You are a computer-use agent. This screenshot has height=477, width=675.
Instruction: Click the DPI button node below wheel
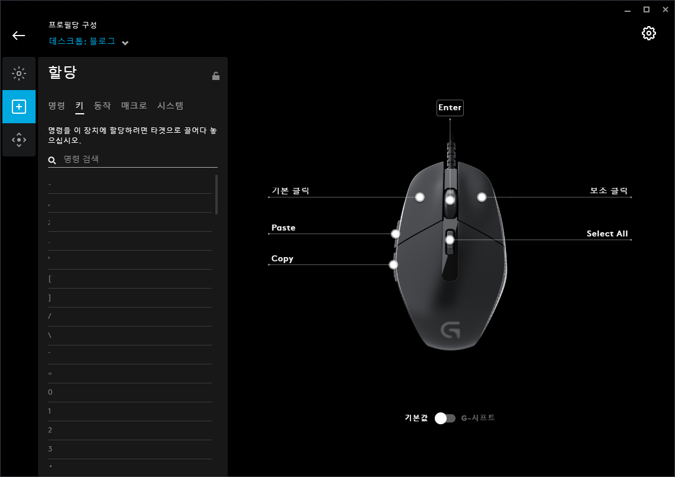pos(450,239)
